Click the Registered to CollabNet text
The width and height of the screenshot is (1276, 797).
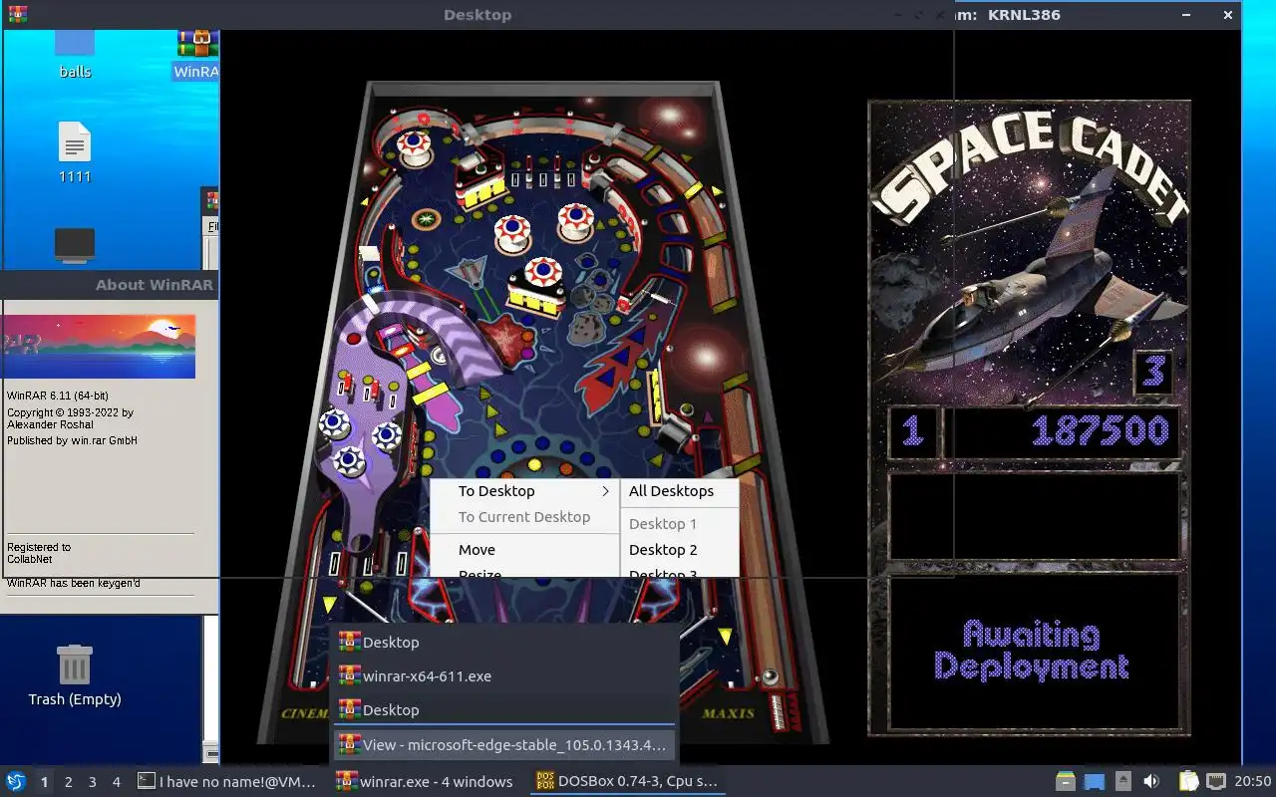[39, 553]
